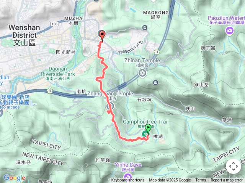Image resolution: width=245 pixels, height=183 pixels.
Task: Click the Maokong gondola station icon
Action: click(145, 28)
